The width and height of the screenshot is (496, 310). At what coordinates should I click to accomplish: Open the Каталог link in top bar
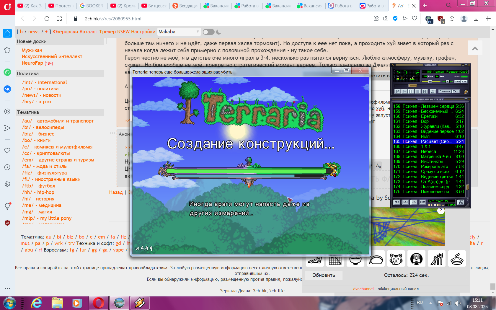pyautogui.click(x=88, y=32)
